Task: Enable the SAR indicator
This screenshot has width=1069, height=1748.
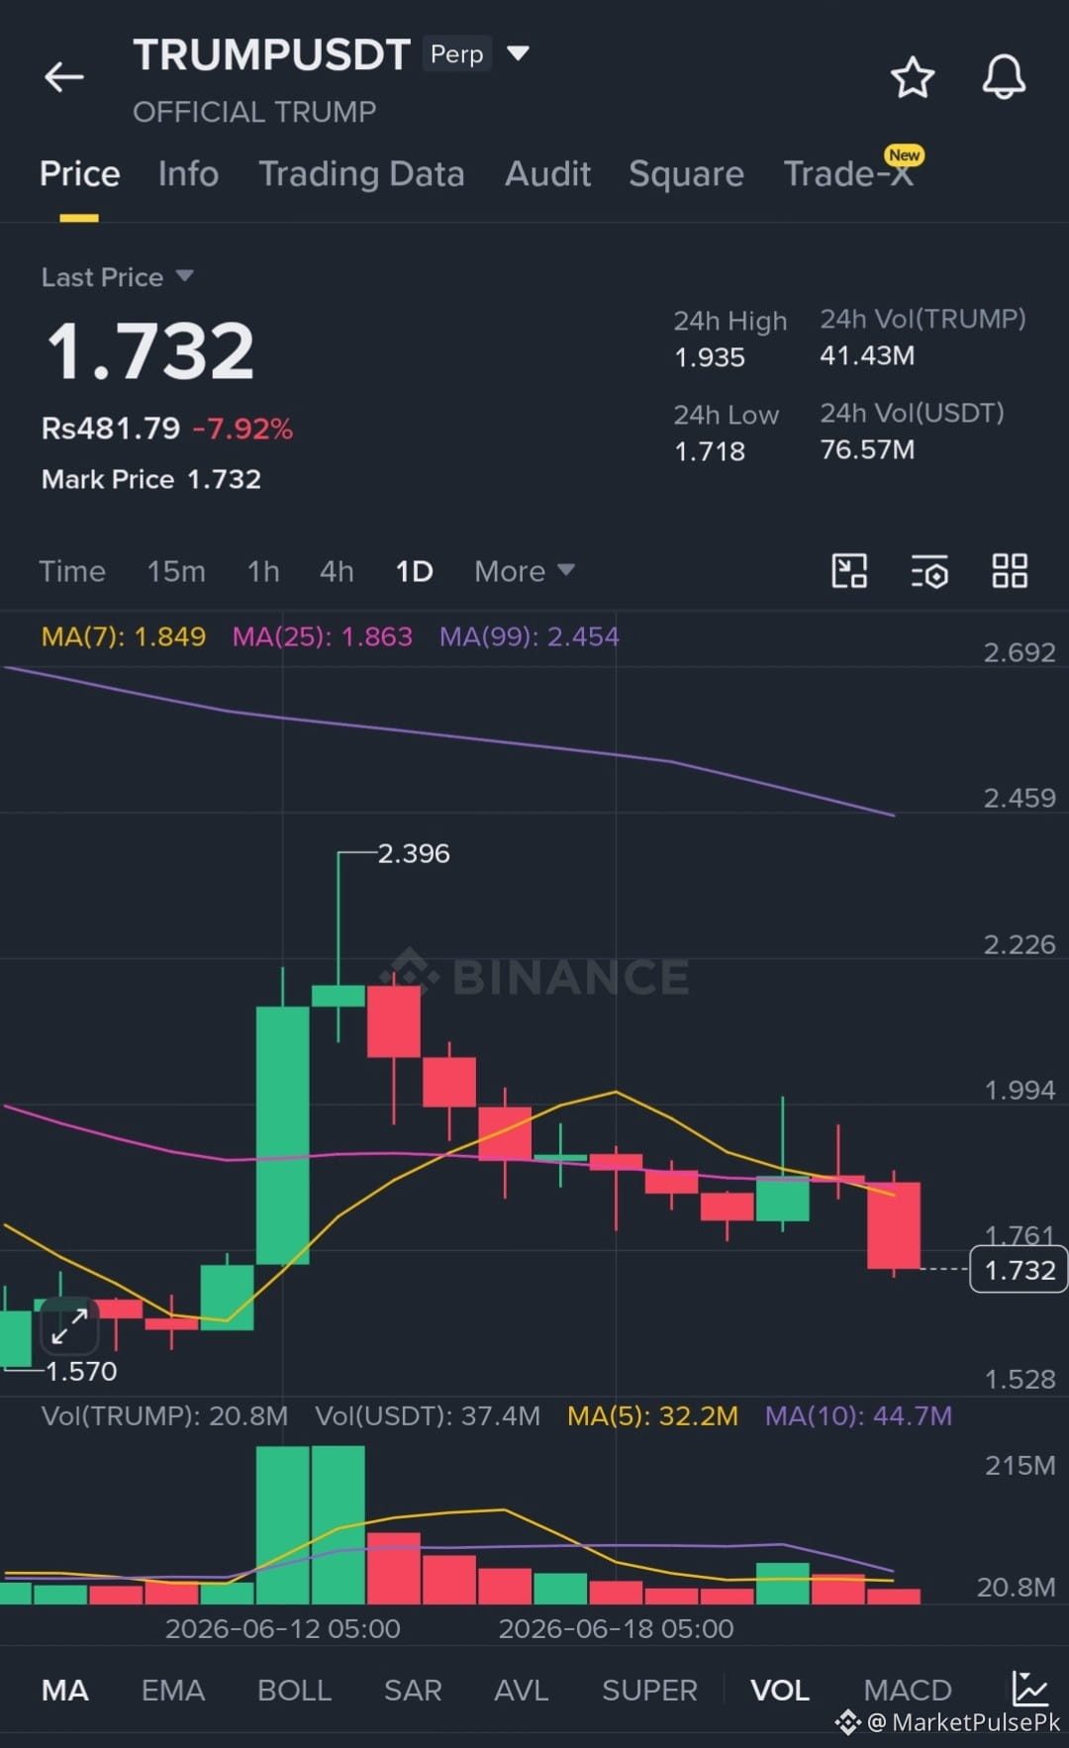Action: [x=413, y=1690]
